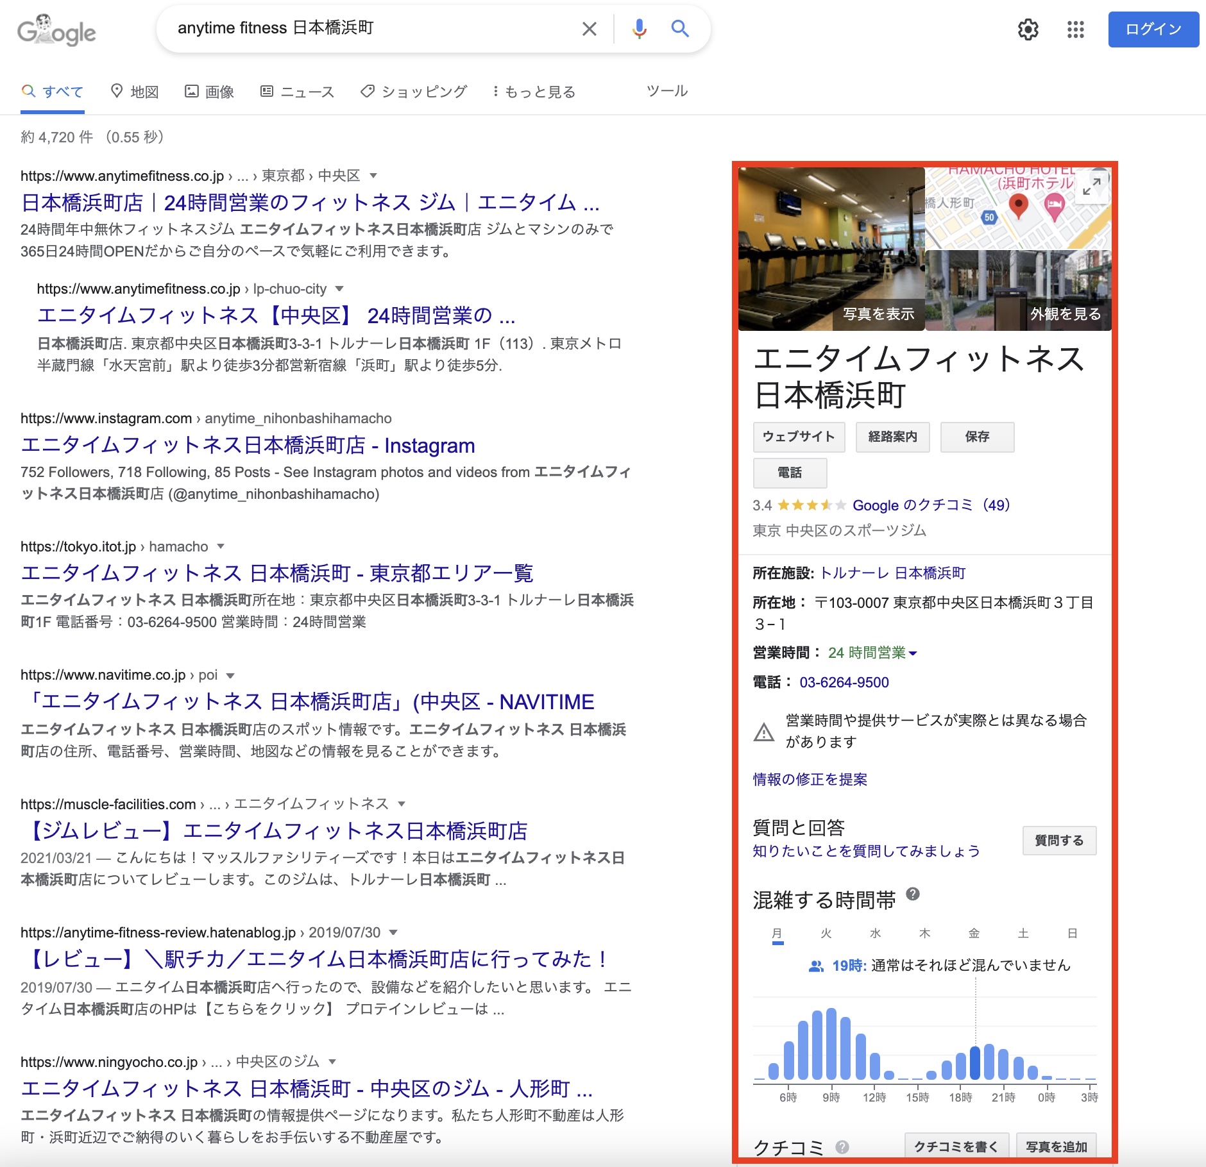Click the 電話 call button
1206x1167 pixels.
(x=790, y=473)
